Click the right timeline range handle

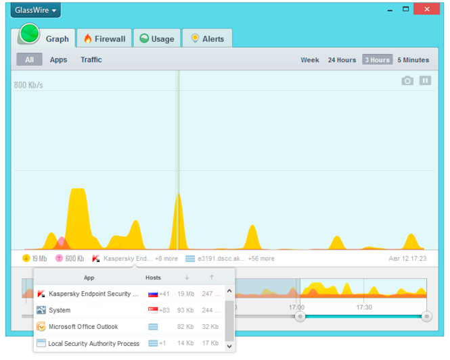pos(427,317)
